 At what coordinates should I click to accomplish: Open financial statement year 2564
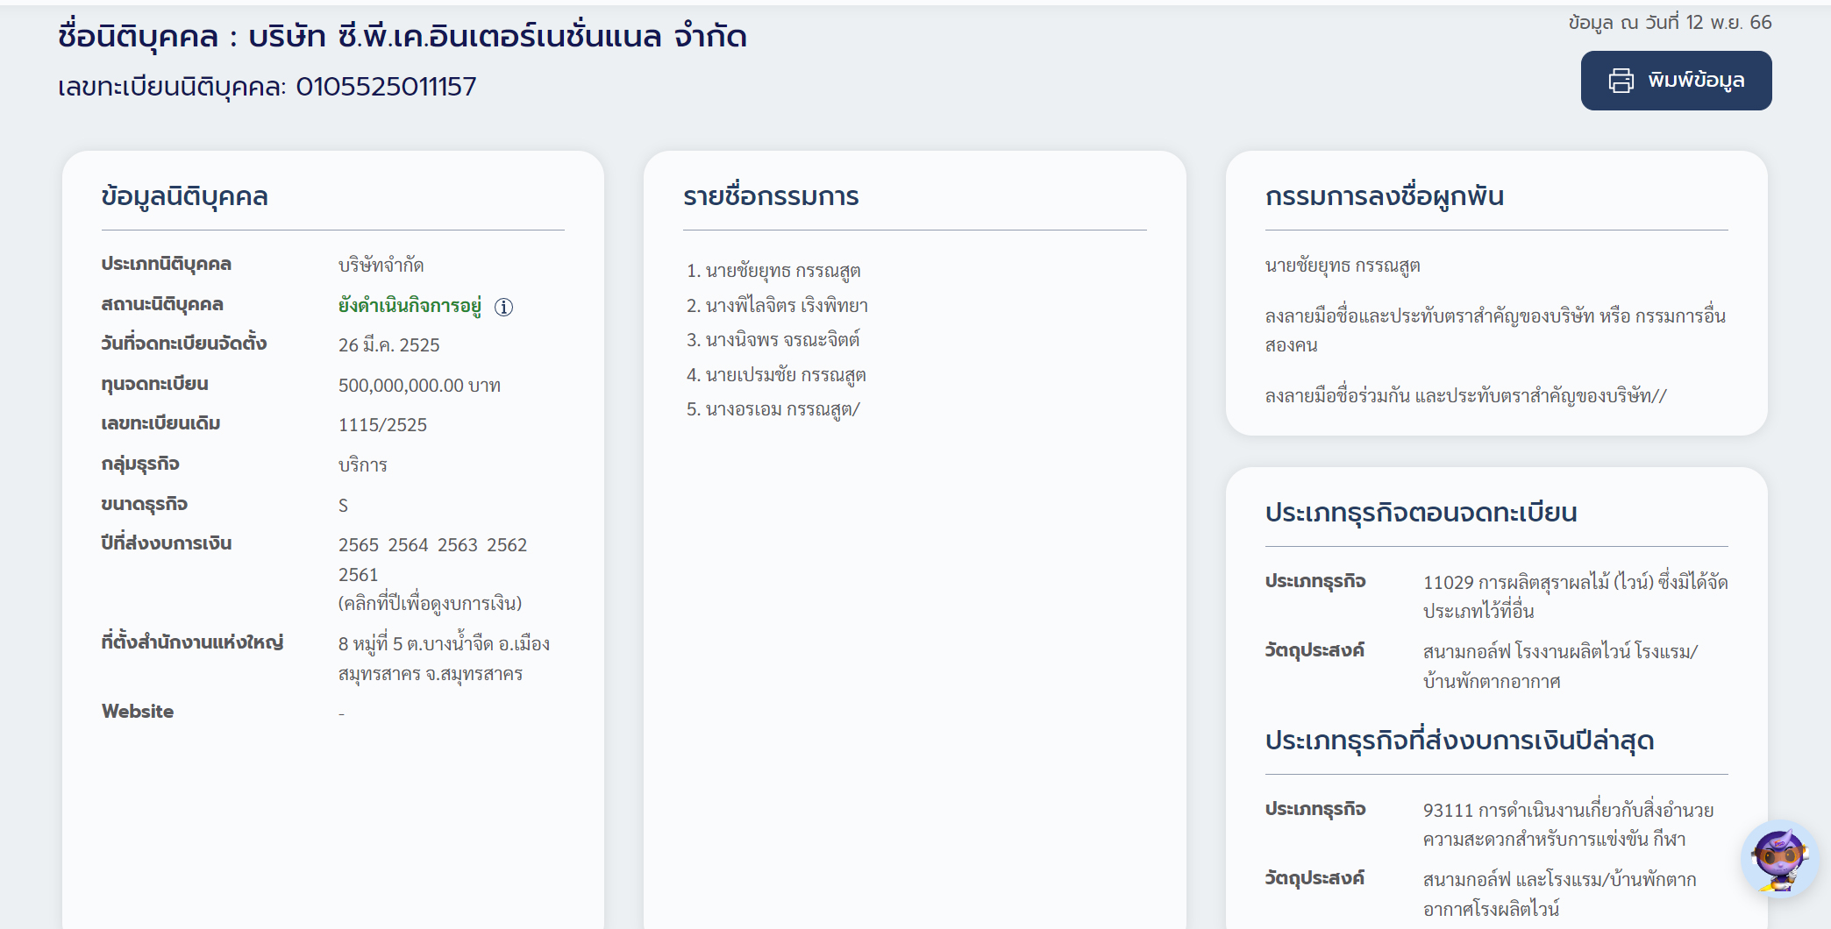tap(408, 545)
